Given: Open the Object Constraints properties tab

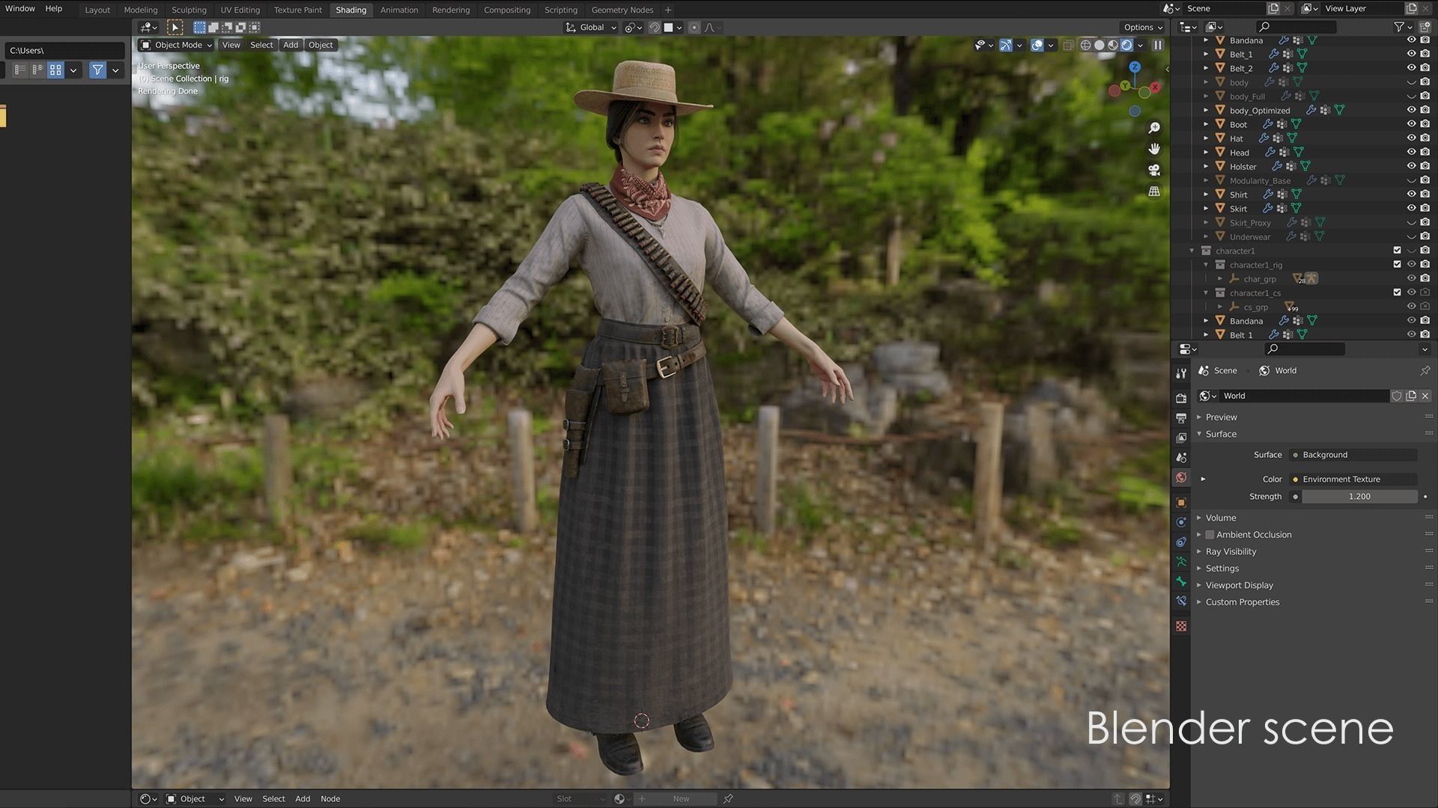Looking at the screenshot, I should tap(1181, 542).
